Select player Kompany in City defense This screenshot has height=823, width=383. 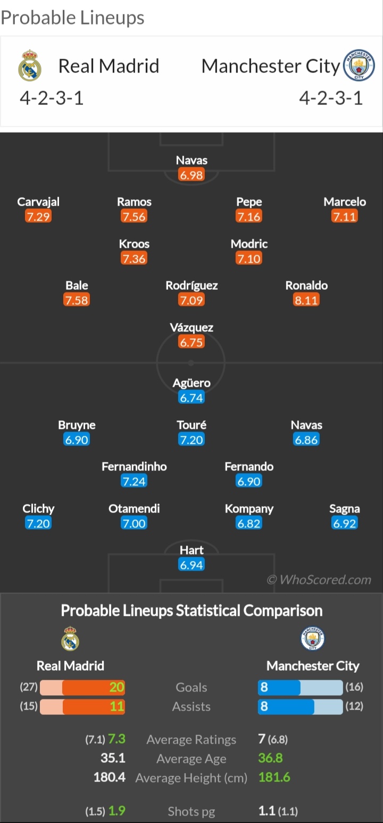pos(249,508)
